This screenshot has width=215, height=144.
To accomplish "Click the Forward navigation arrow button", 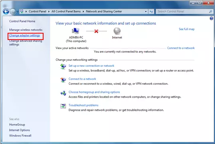I will [13, 12].
